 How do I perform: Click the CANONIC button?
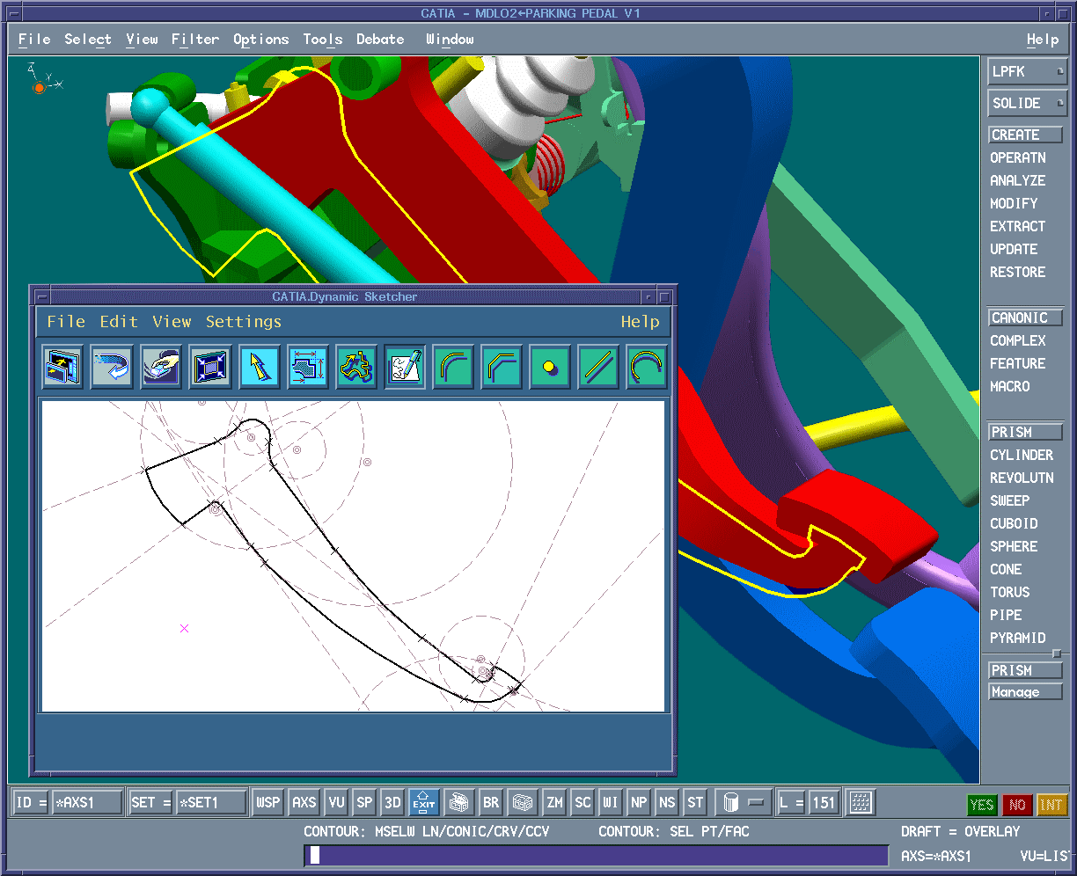1025,318
